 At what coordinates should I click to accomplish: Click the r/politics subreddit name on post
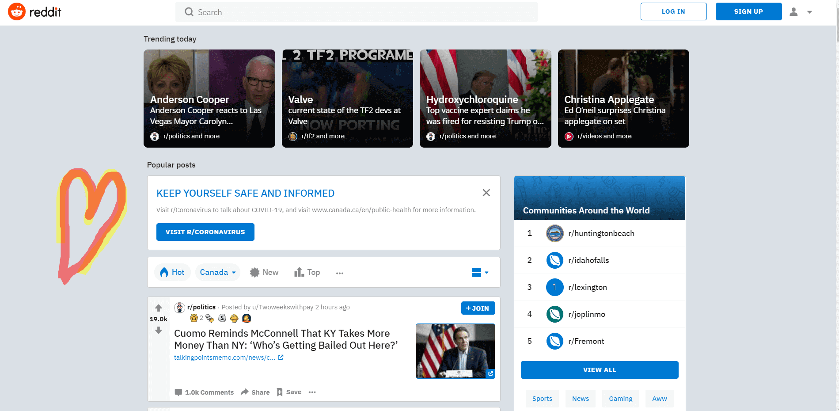click(201, 307)
